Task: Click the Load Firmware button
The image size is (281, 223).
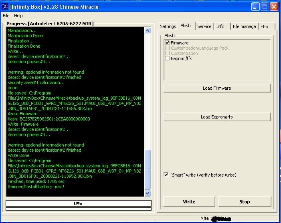Action: (217, 88)
